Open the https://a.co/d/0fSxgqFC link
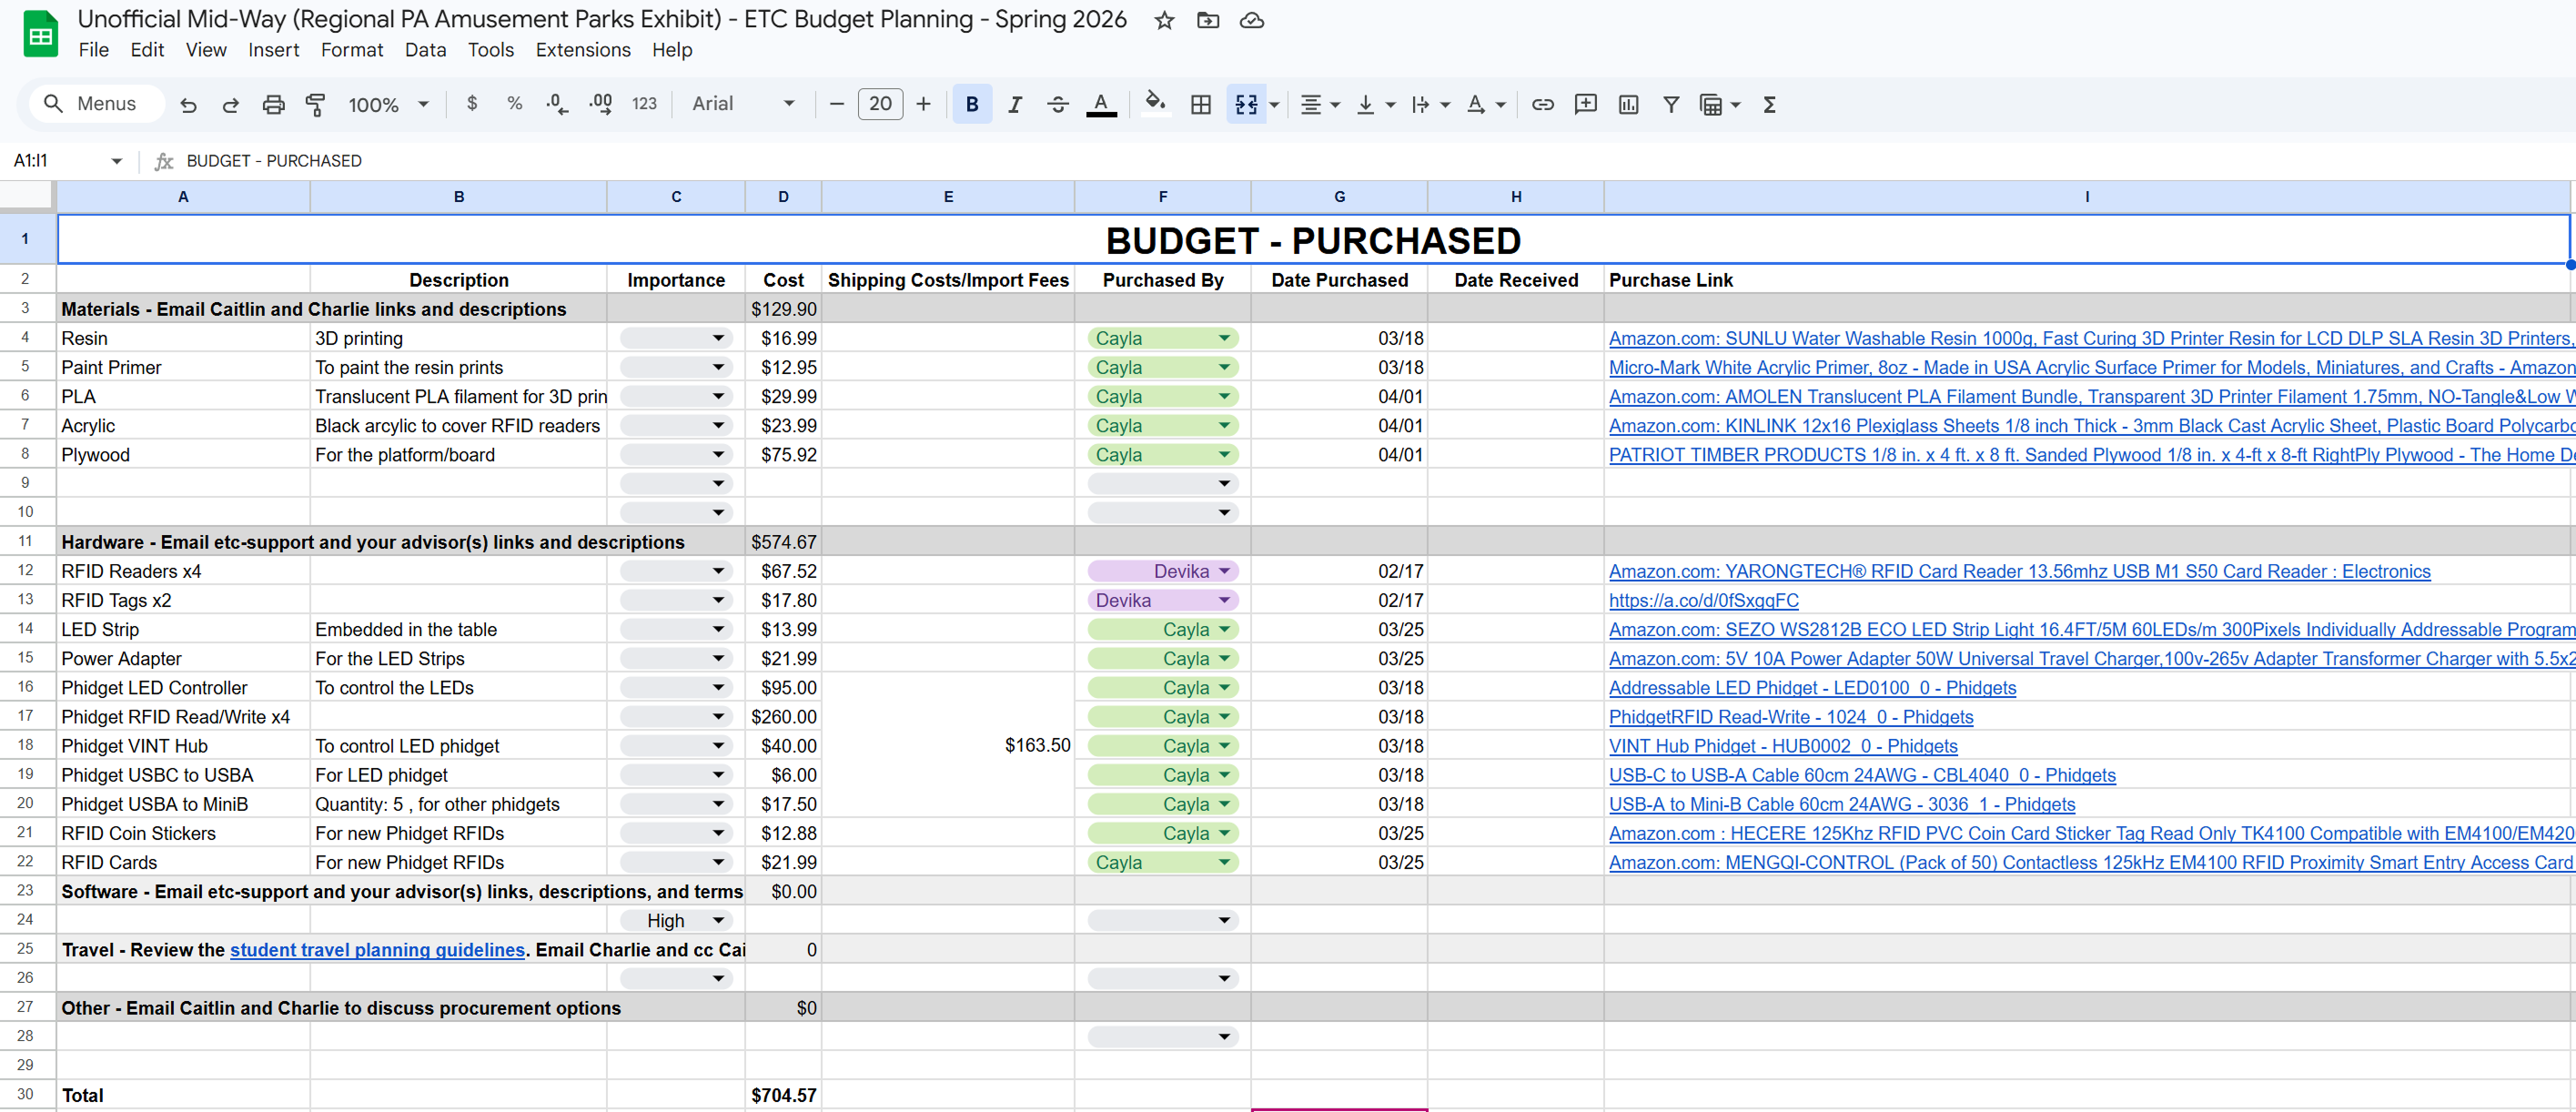This screenshot has height=1112, width=2576. pos(1703,600)
